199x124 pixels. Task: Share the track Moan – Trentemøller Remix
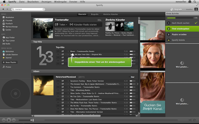(62, 51)
